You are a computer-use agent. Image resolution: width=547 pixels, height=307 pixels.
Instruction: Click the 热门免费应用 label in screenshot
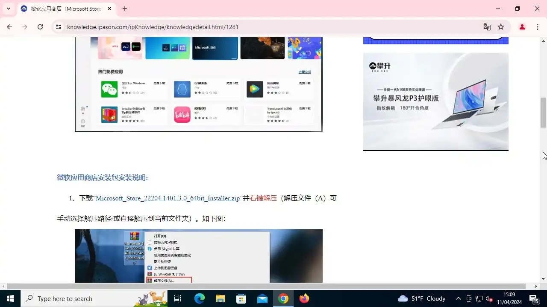click(110, 72)
